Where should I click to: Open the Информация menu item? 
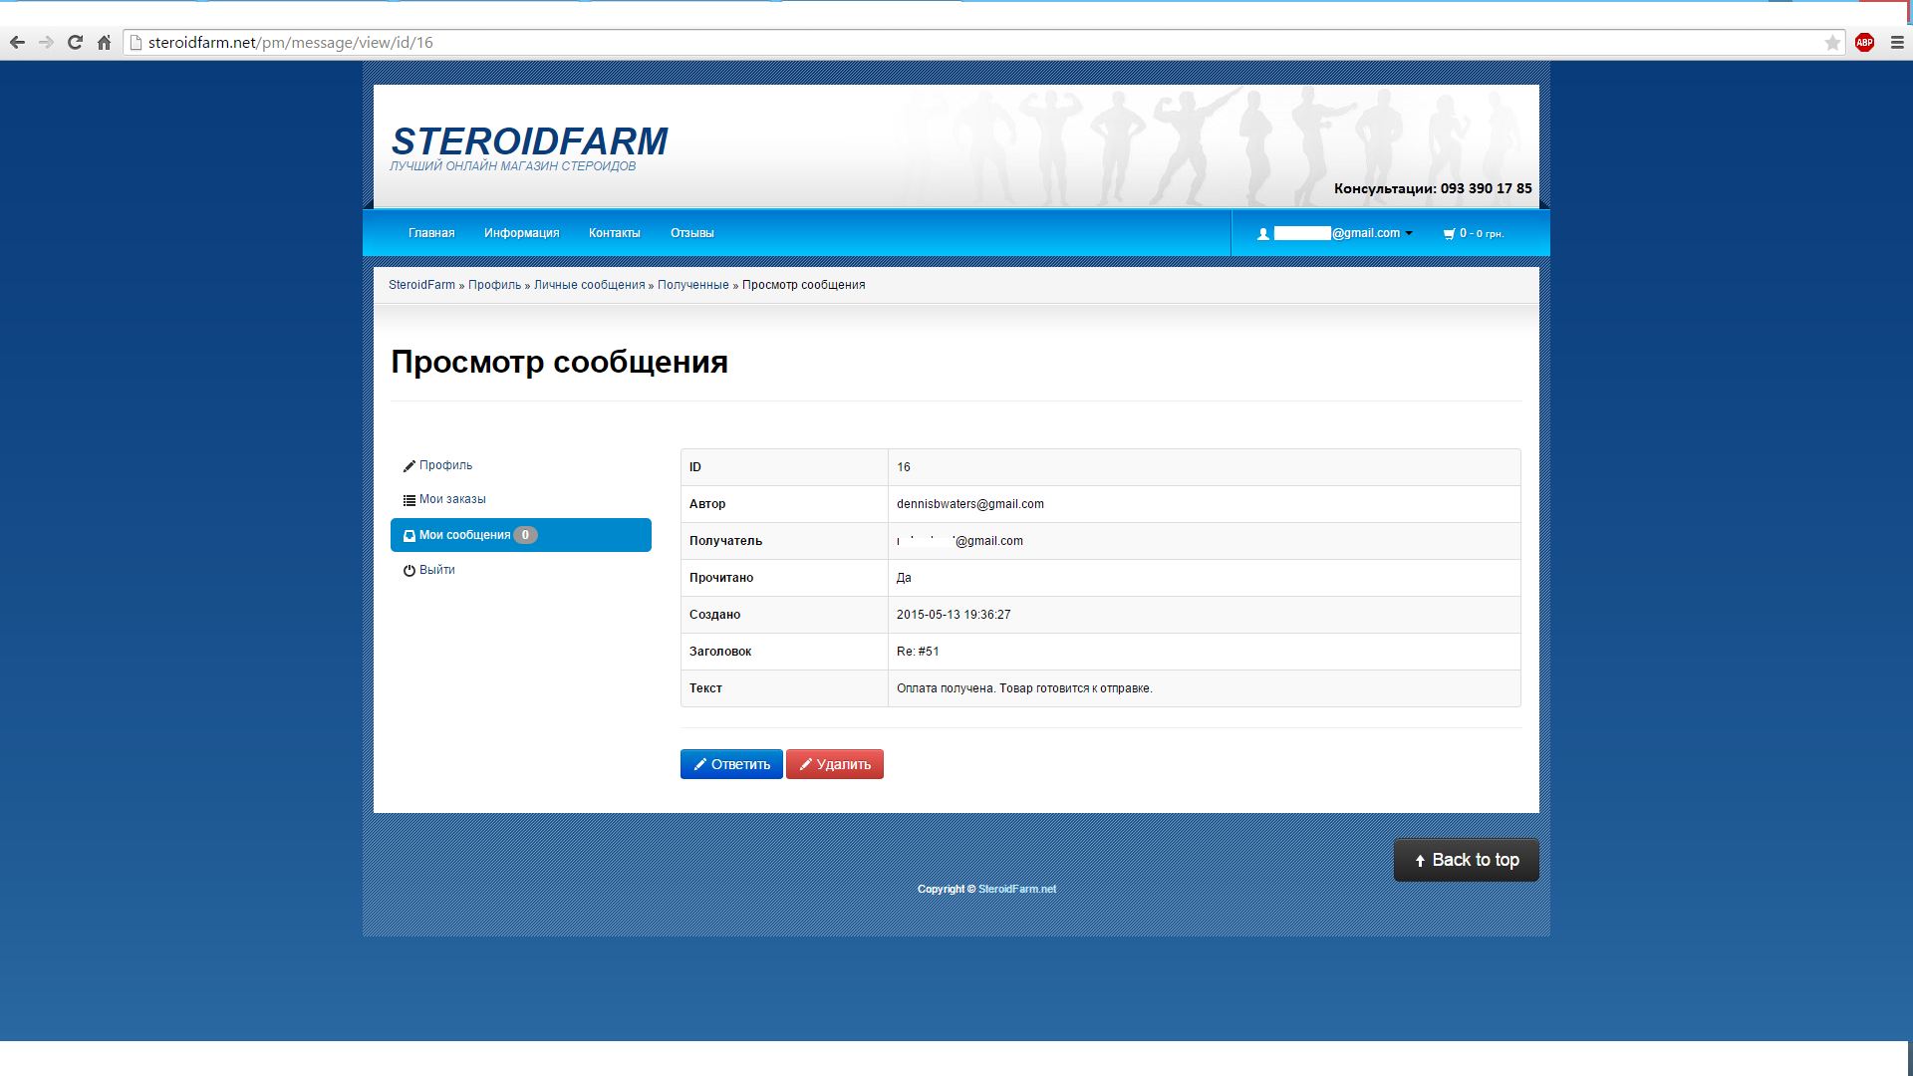click(521, 233)
